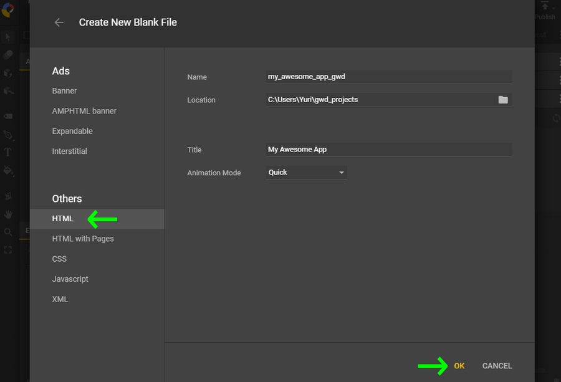Screen dimensions: 561x382
Task: Pick the Interstitial ad type
Action: (x=70, y=151)
